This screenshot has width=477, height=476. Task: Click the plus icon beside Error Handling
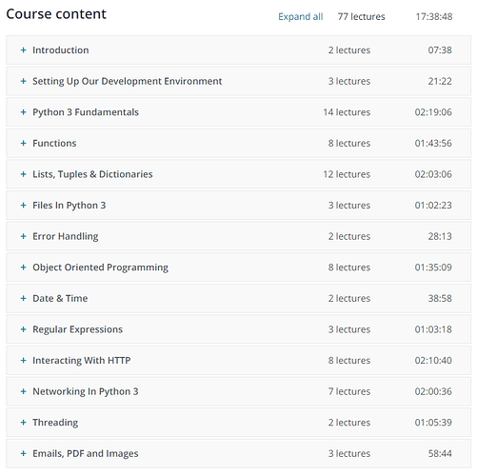pos(23,236)
